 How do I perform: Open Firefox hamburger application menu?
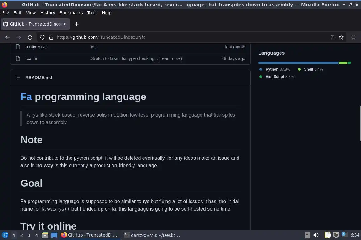tap(353, 37)
